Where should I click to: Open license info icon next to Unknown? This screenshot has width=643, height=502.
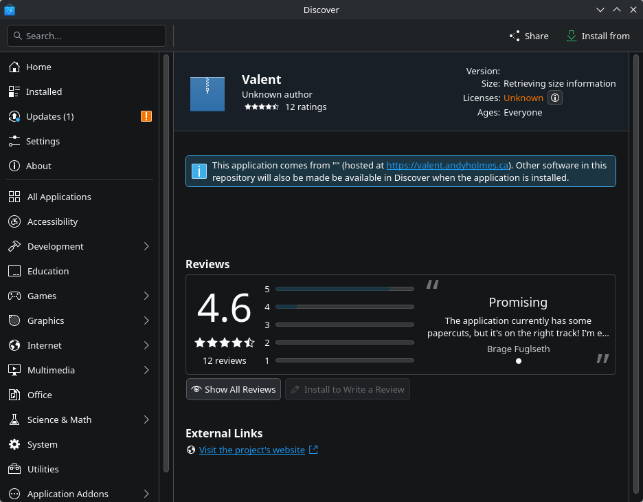[x=555, y=98]
